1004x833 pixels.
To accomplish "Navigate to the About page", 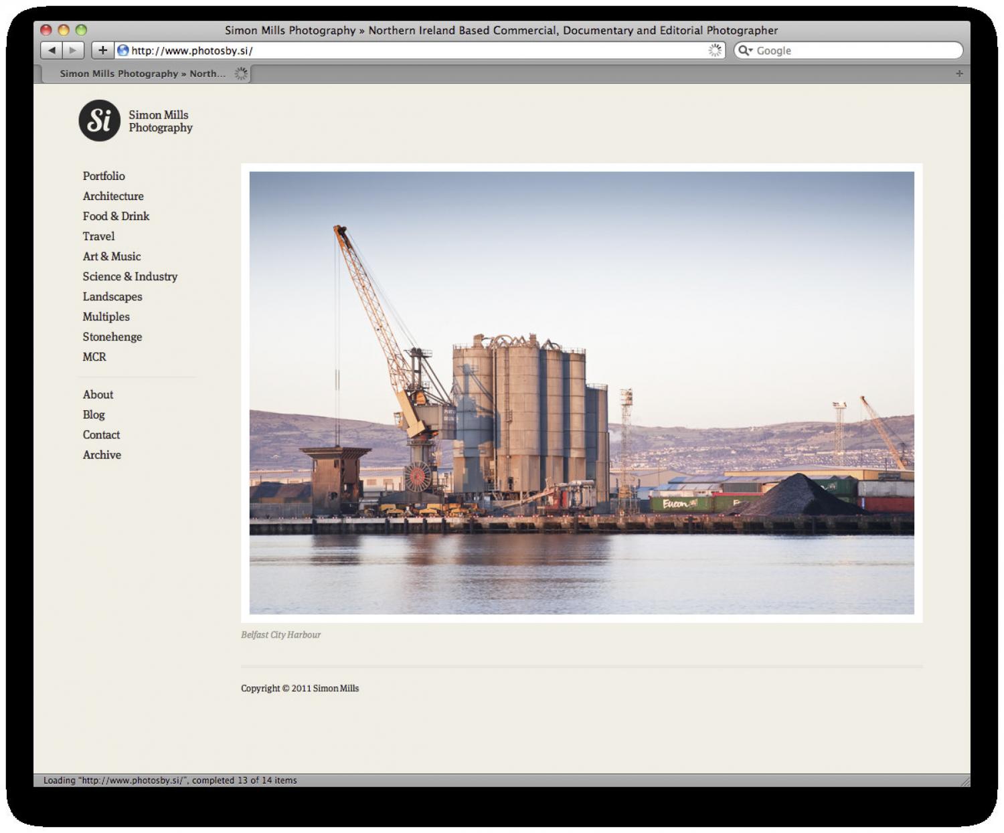I will [98, 395].
